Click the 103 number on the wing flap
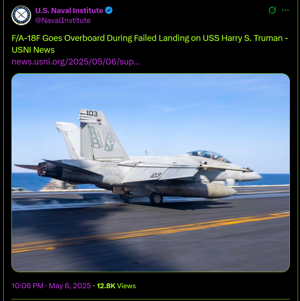This screenshot has height=301, width=300. tap(155, 175)
